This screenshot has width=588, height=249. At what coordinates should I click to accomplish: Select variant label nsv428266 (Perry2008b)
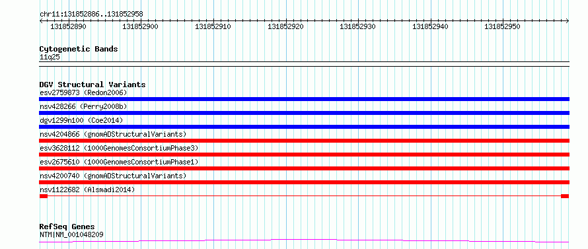pyautogui.click(x=83, y=106)
